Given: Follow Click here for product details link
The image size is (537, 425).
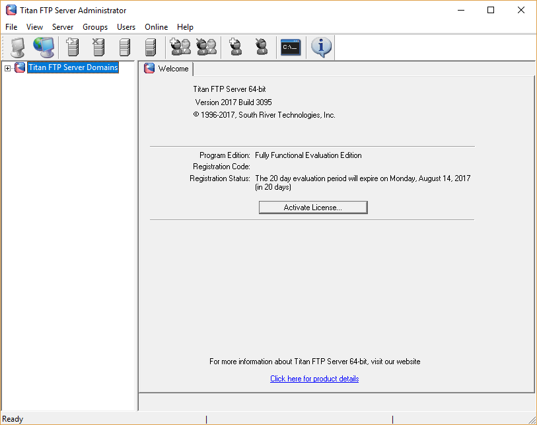Looking at the screenshot, I should pyautogui.click(x=314, y=379).
